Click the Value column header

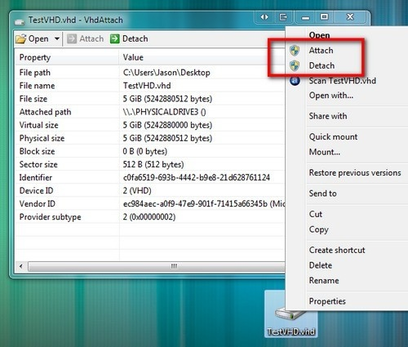click(x=202, y=57)
